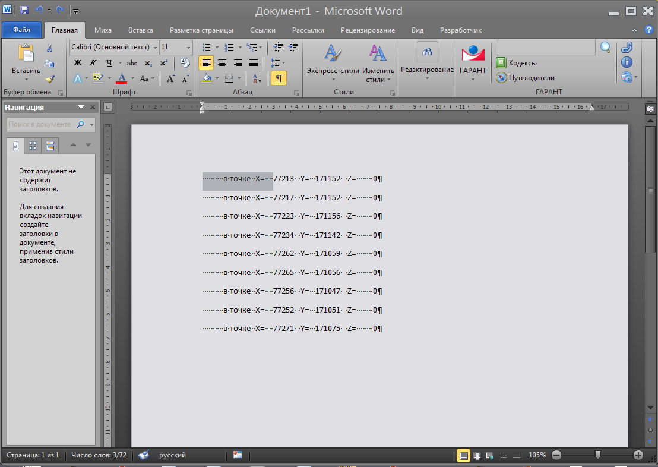Click the Cut scissors icon

[50, 48]
